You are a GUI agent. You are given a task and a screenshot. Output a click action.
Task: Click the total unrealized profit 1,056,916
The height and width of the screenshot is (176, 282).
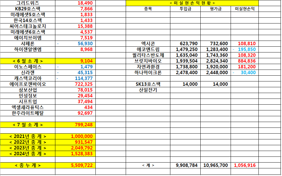244,165
